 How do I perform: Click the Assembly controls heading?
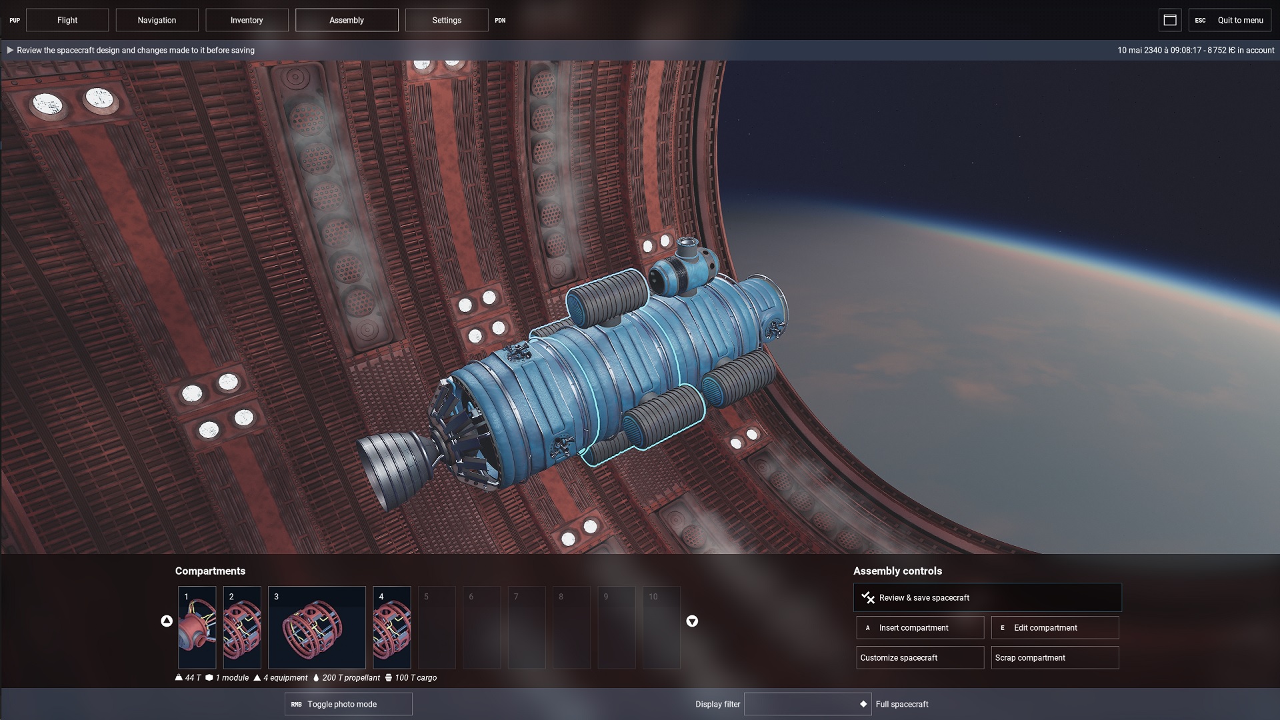click(898, 571)
